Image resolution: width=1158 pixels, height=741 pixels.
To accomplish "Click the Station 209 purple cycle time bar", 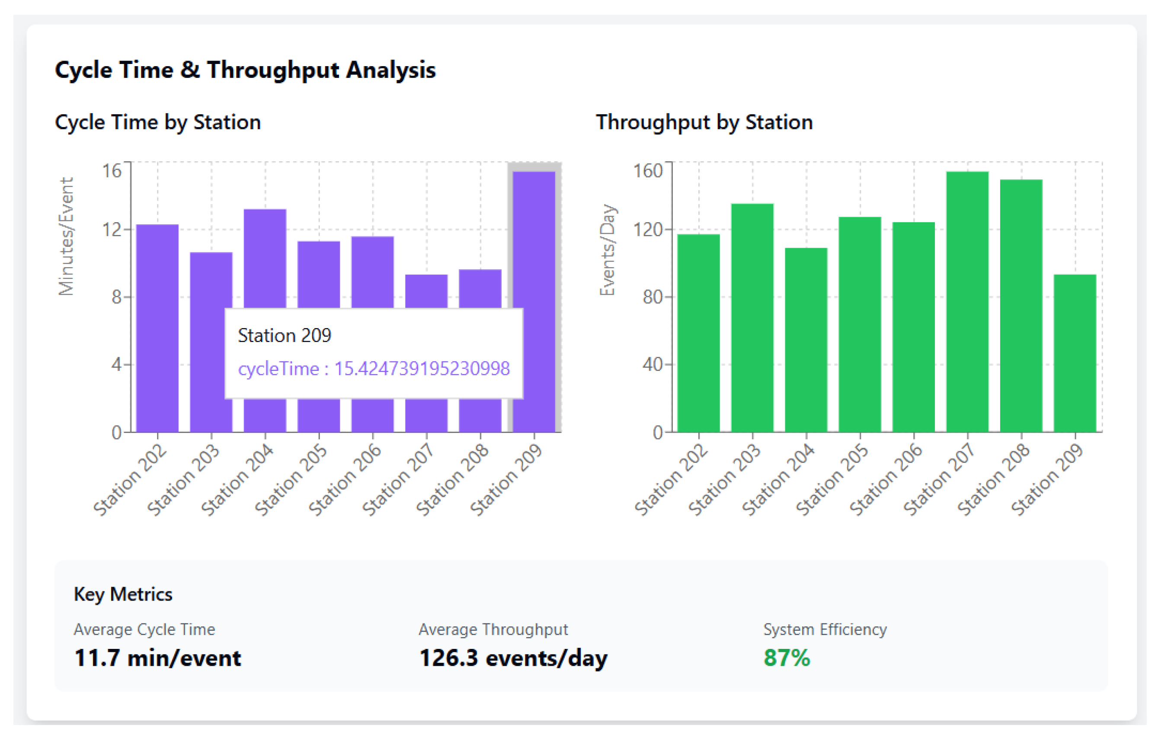I will tap(534, 240).
